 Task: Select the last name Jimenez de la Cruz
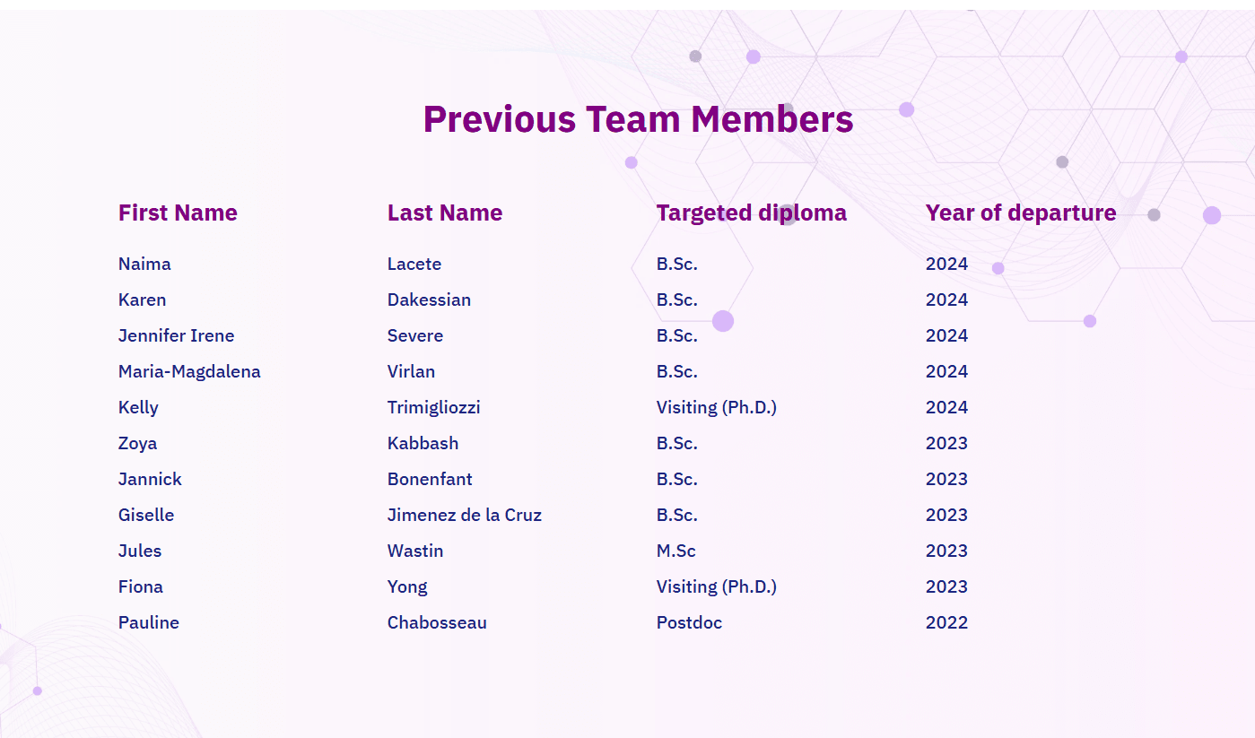click(x=465, y=515)
